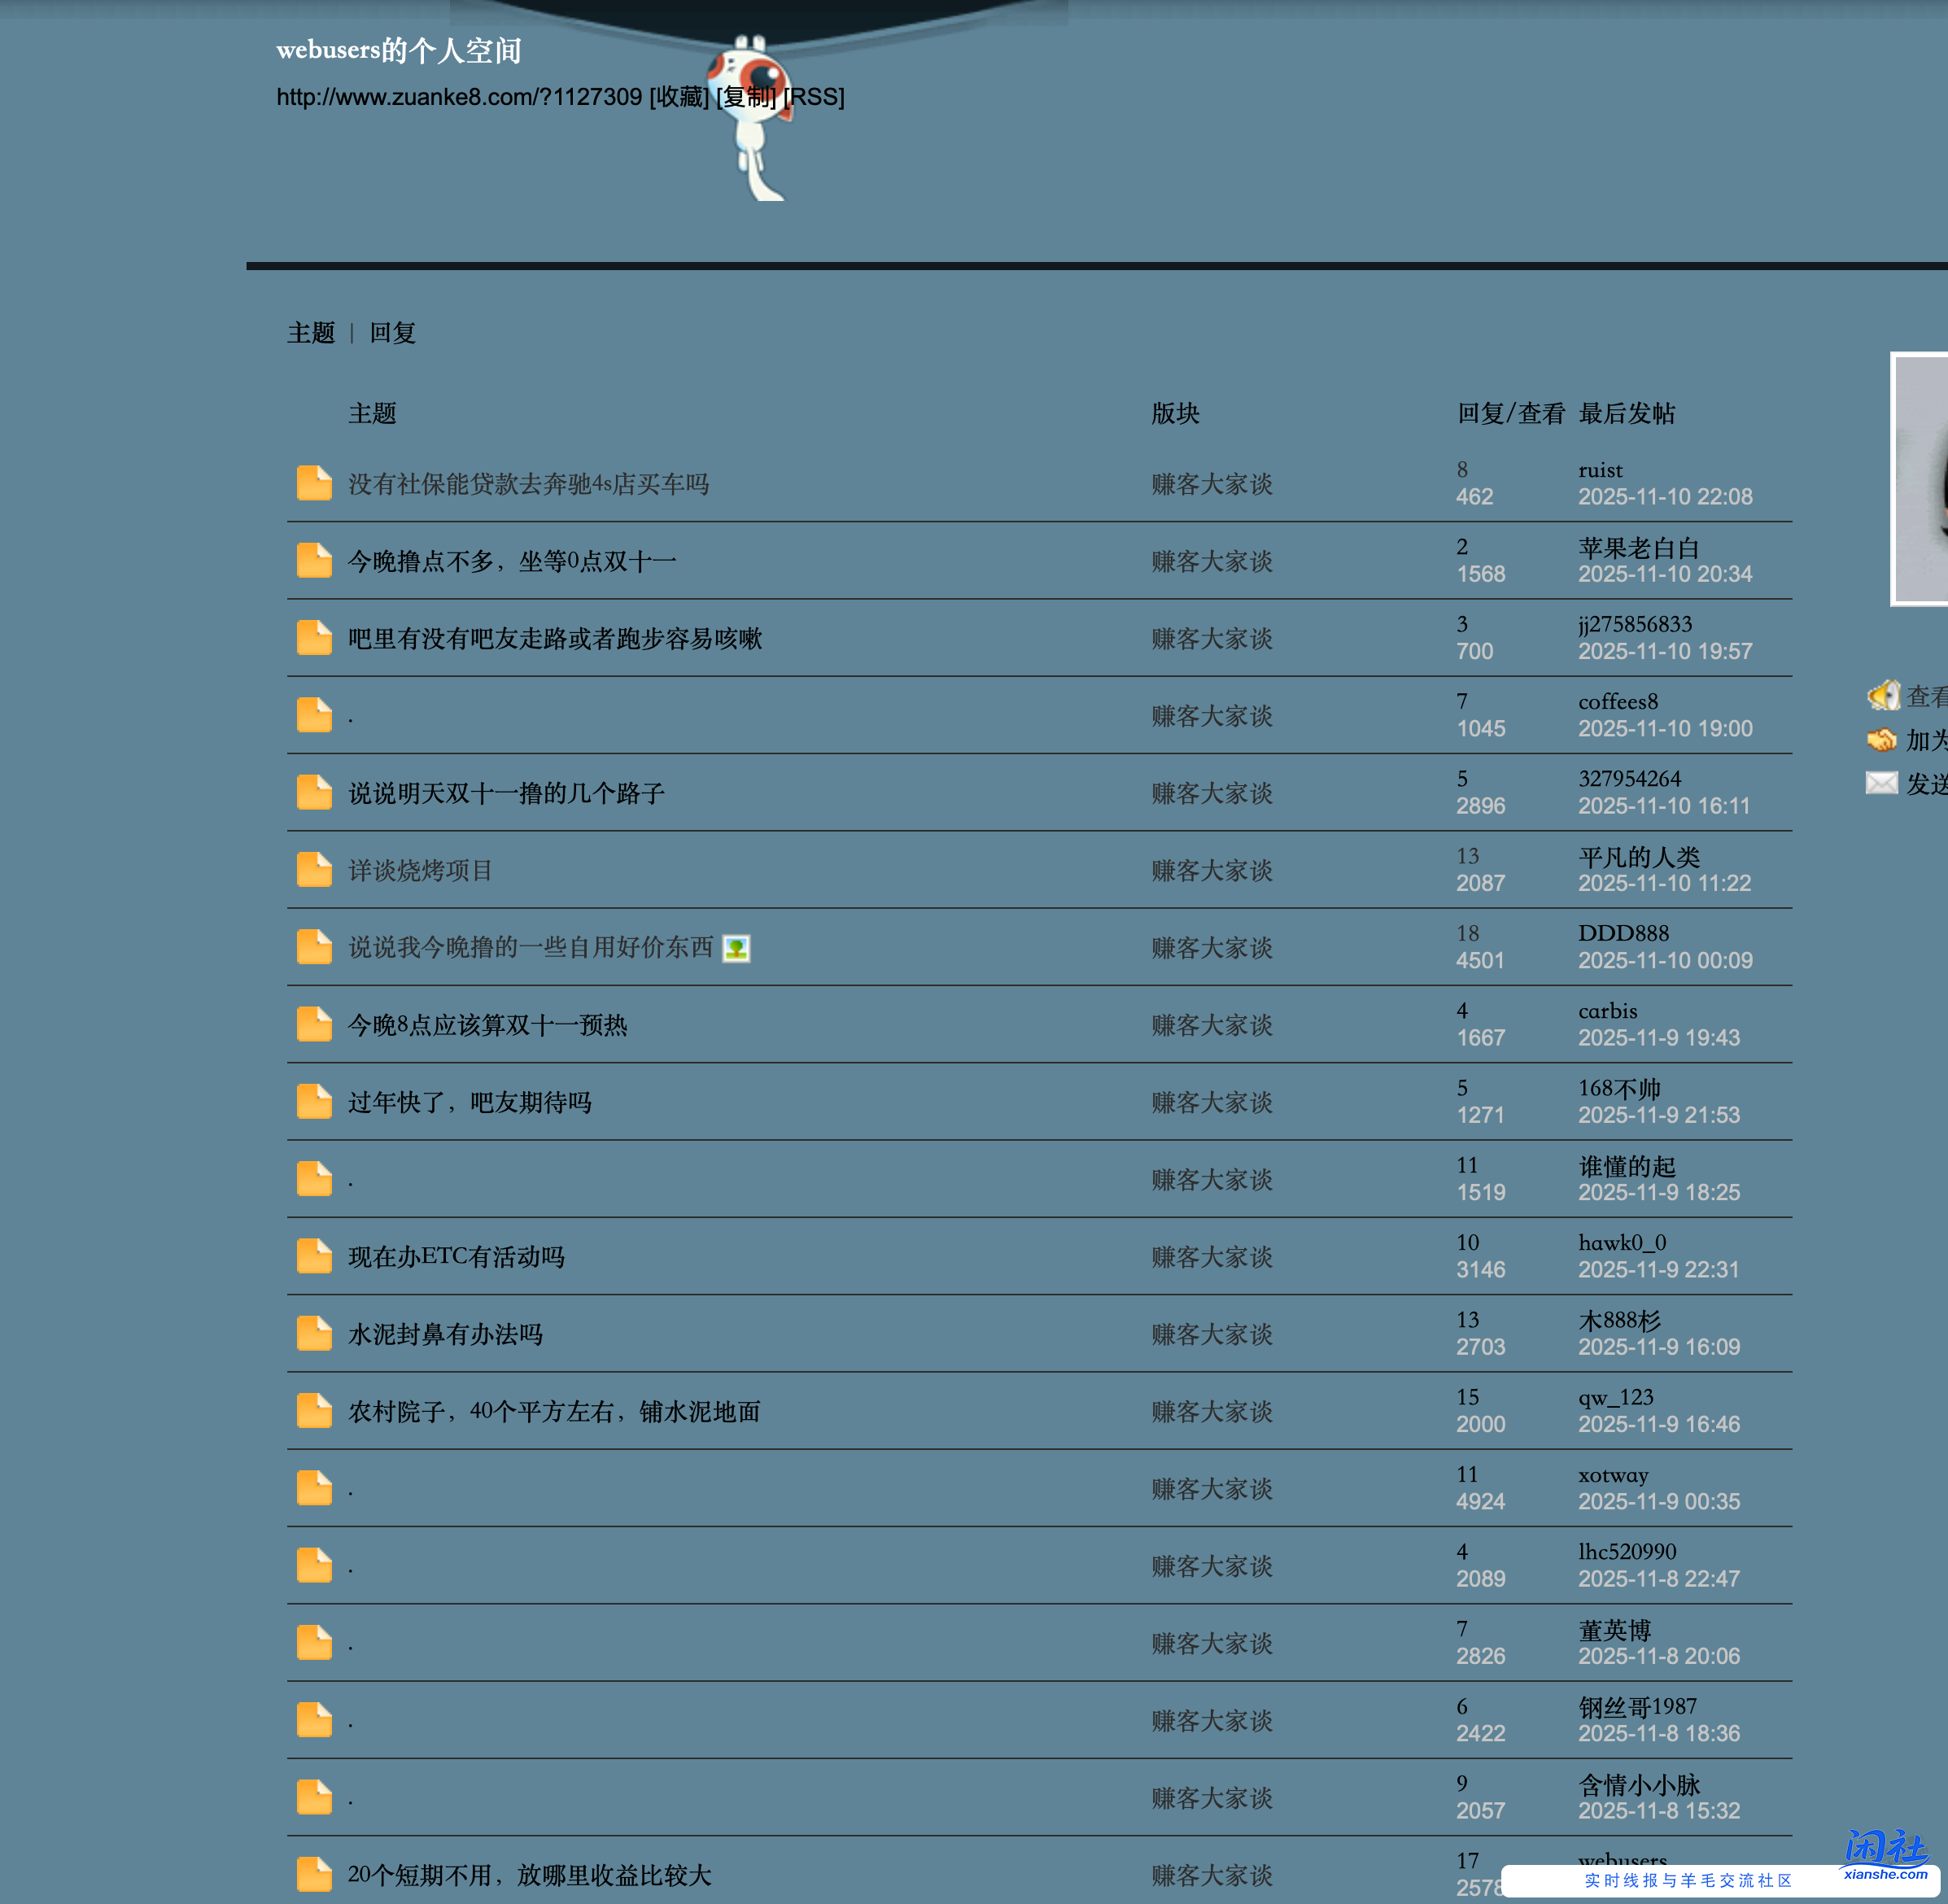
Task: Click the profile URL http://www.zuanke8.com/?1127309
Action: pos(457,97)
